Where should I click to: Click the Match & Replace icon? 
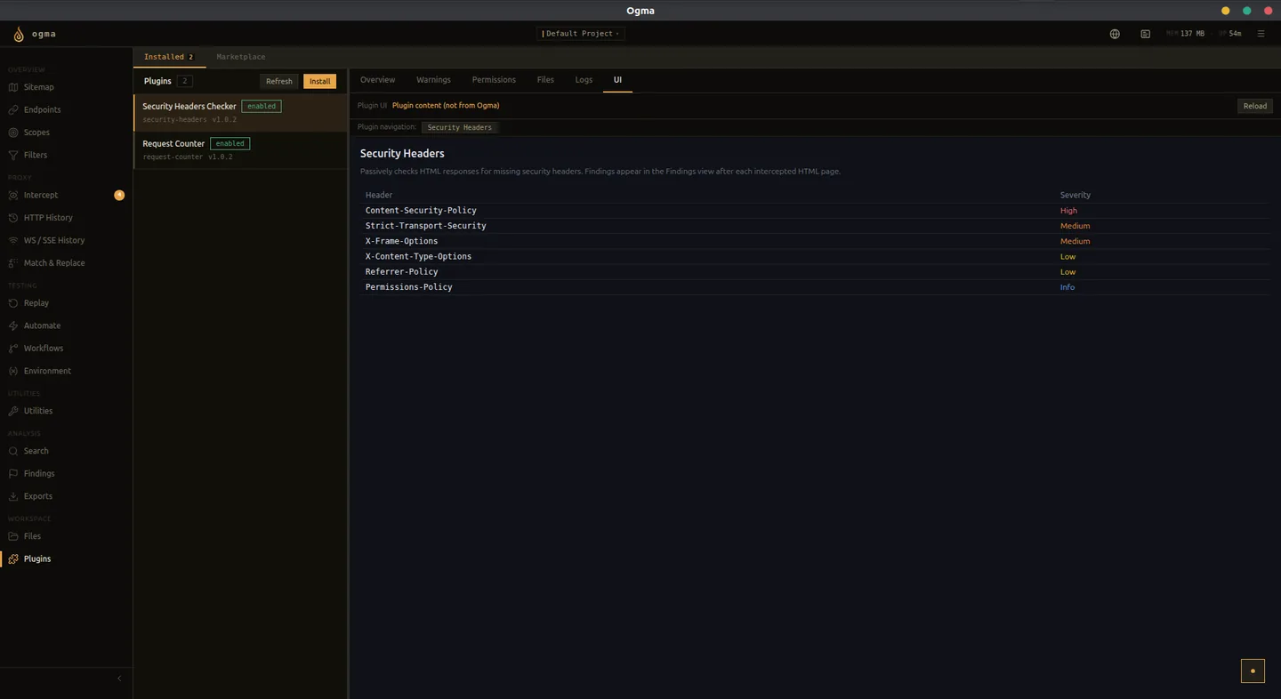(13, 263)
